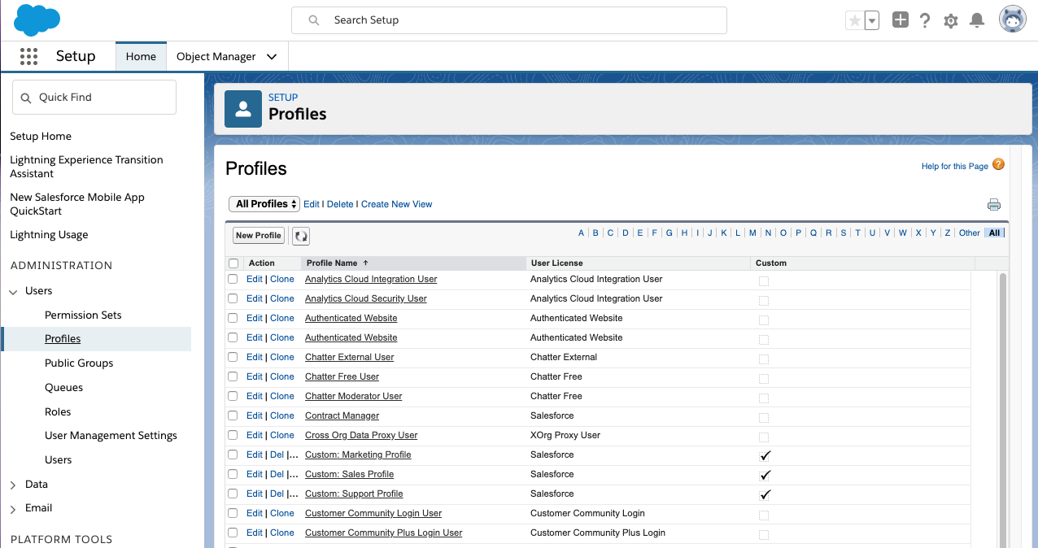Viewport: 1038px width, 548px height.
Task: Expand the Email section
Action: [x=14, y=509]
